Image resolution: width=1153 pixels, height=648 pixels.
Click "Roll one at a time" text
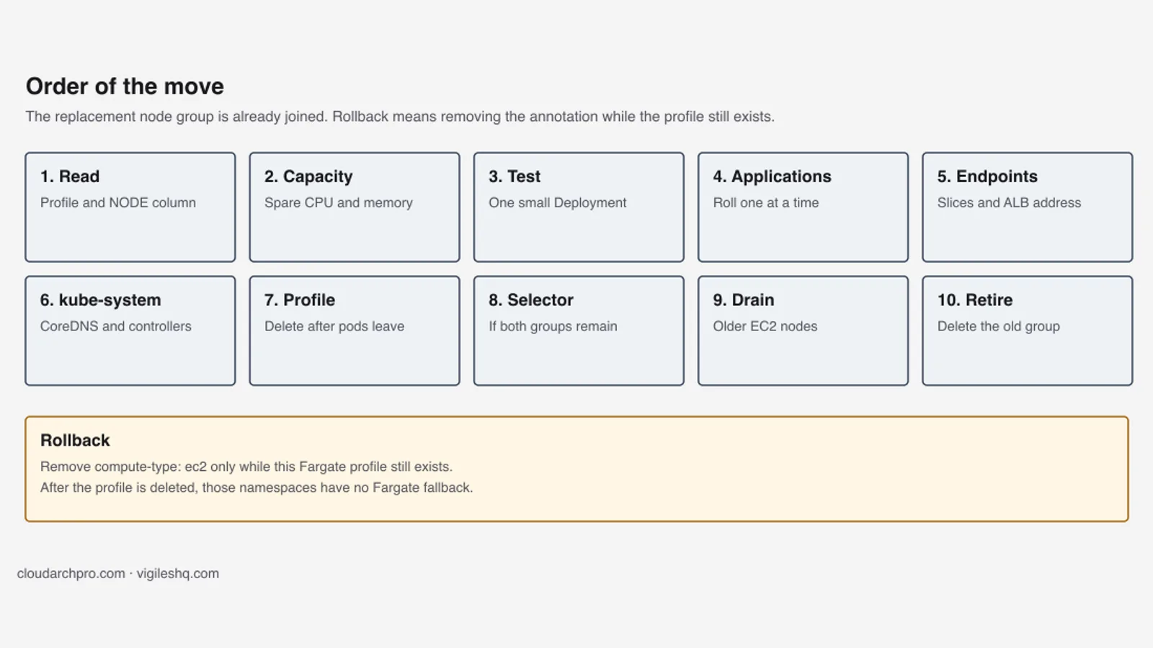766,203
